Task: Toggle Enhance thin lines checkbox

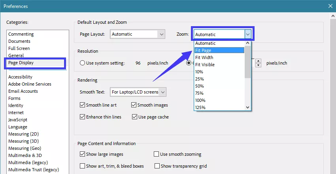Action: pos(82,117)
